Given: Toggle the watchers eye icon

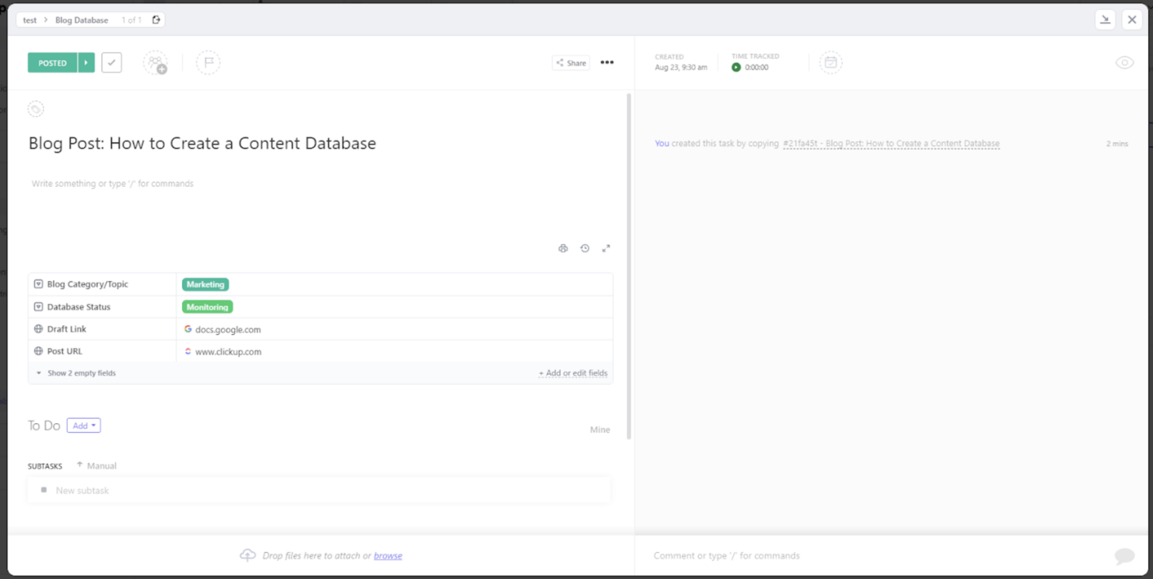Looking at the screenshot, I should (1124, 62).
